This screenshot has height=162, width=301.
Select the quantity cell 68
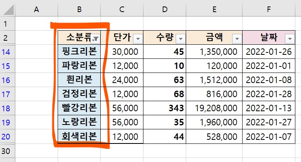165,94
